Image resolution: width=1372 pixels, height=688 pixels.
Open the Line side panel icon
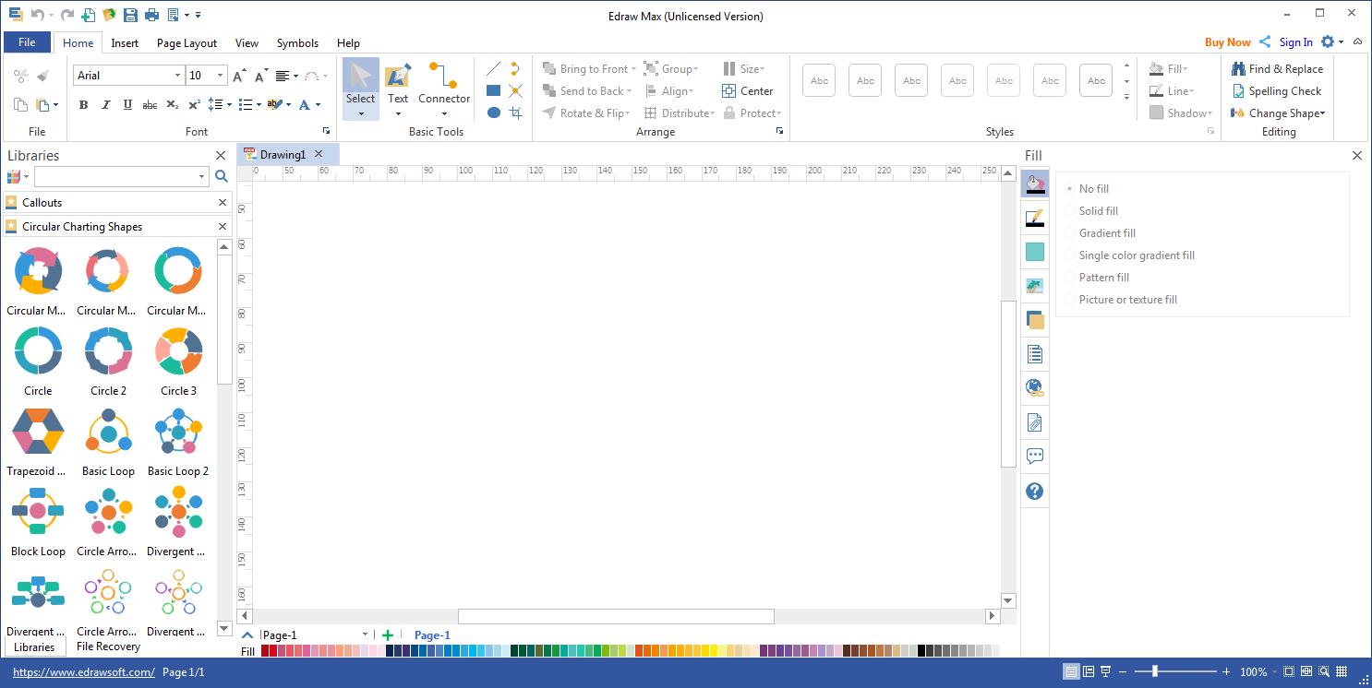point(1035,219)
